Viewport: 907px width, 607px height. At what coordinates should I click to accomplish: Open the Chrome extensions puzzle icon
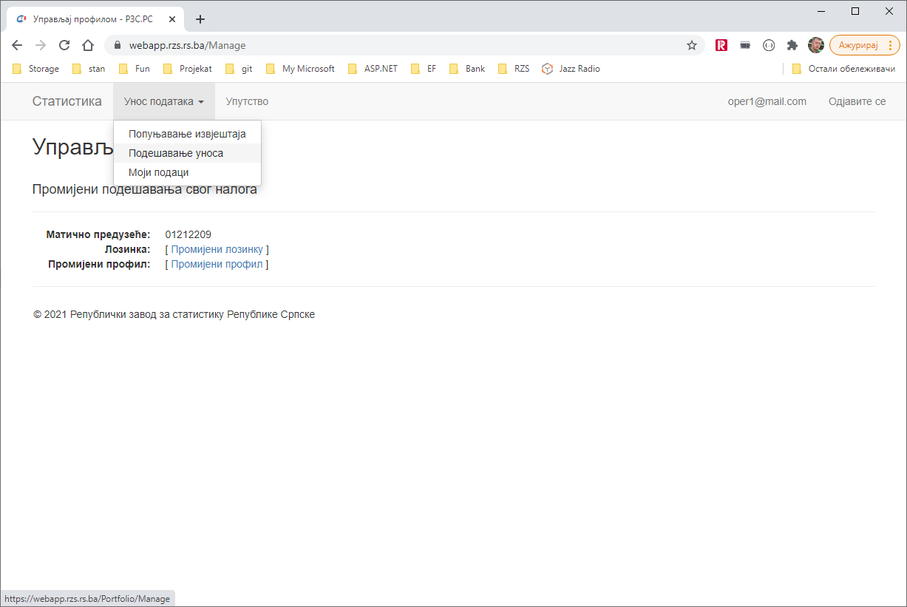coord(792,45)
